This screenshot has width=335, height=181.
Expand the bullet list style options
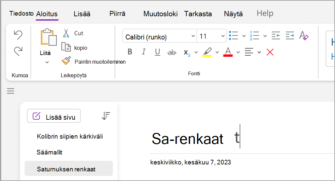(x=244, y=36)
